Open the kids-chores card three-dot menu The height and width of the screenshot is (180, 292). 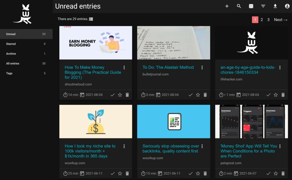[280, 68]
